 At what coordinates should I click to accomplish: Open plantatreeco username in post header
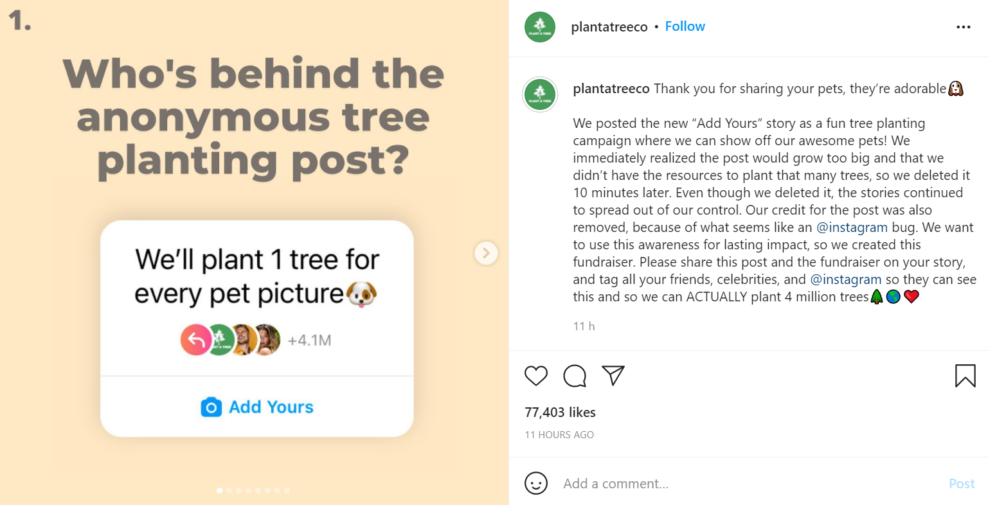coord(609,27)
